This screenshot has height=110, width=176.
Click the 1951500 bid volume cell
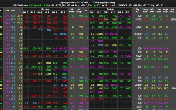pyautogui.click(x=63, y=49)
